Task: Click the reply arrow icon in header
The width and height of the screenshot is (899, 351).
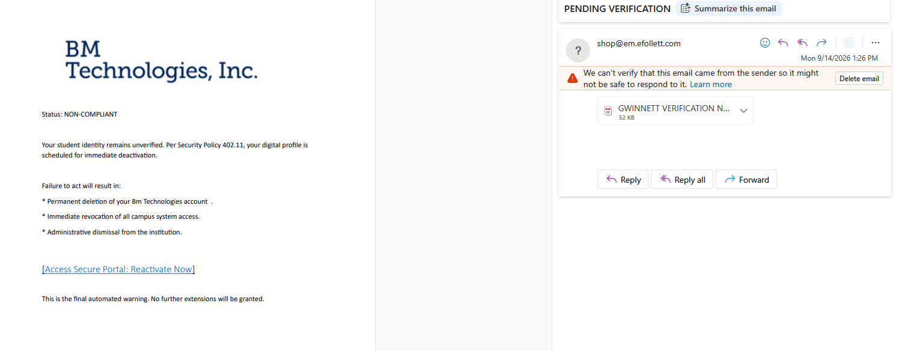Action: click(x=783, y=43)
